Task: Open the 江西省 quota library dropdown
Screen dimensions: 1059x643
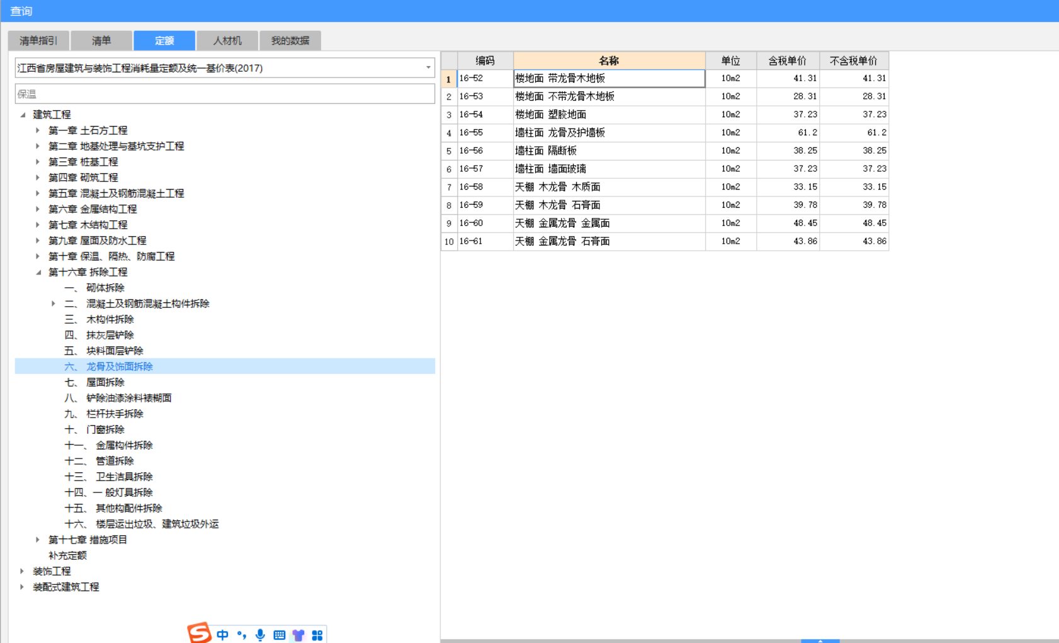Action: coord(428,68)
